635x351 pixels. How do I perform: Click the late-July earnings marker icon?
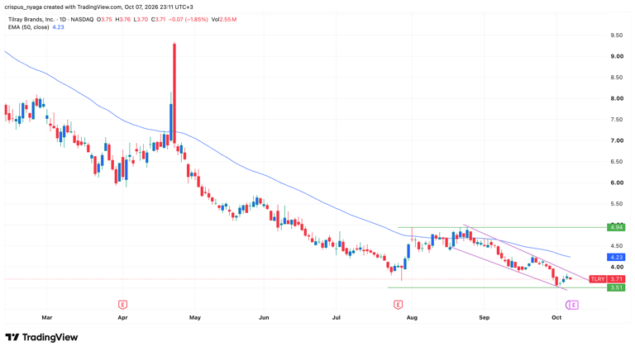(x=398, y=305)
